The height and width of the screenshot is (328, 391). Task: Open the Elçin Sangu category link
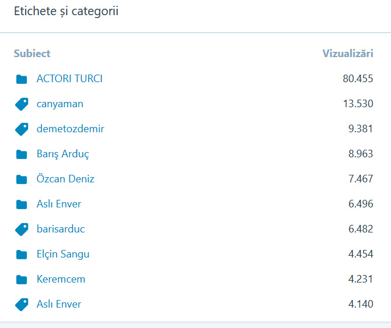click(x=63, y=254)
